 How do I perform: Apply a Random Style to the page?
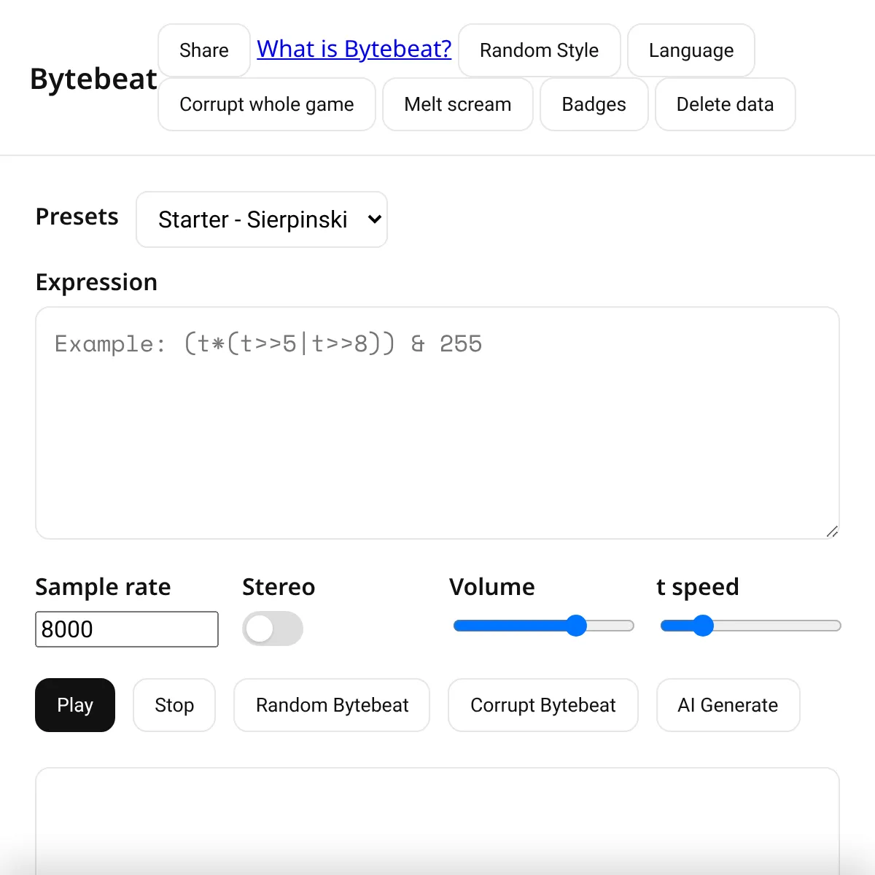point(539,50)
